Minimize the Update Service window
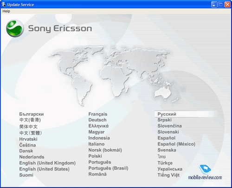Viewport: 232px width, 188px height. [x=214, y=5]
